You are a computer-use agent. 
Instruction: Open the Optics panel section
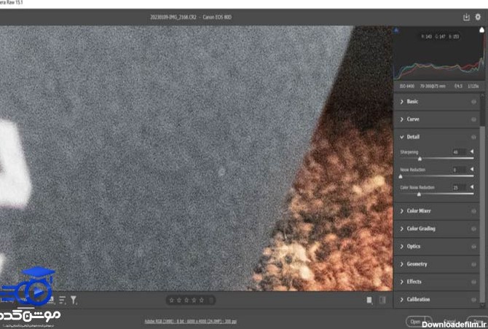413,247
